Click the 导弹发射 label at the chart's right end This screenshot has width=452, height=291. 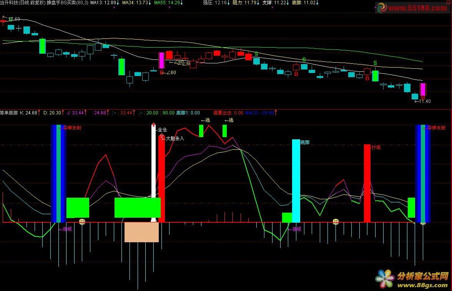click(437, 128)
